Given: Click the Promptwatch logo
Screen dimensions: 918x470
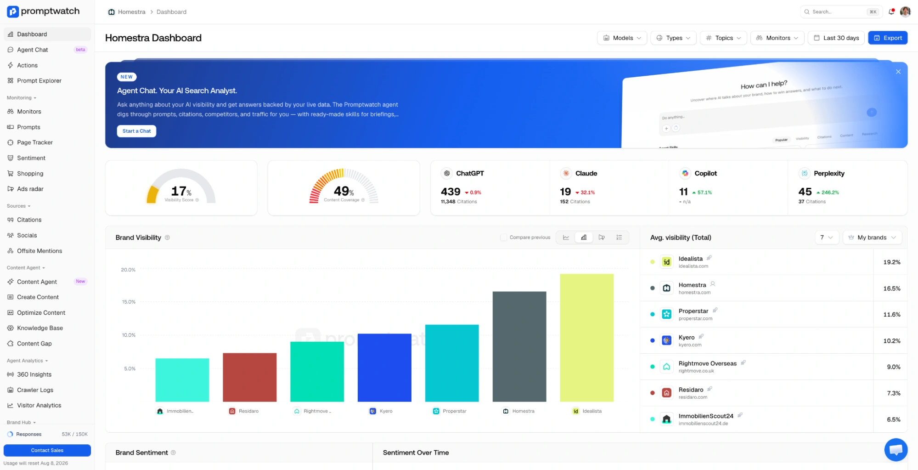Looking at the screenshot, I should pyautogui.click(x=43, y=11).
